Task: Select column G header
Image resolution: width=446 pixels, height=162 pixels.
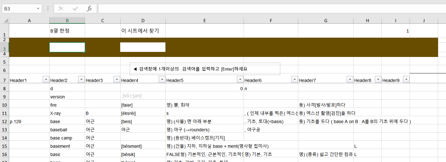Action: [x=326, y=21]
